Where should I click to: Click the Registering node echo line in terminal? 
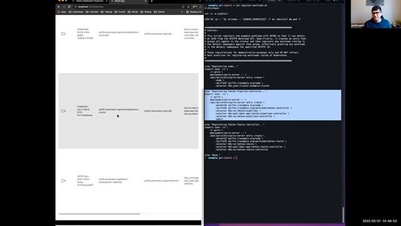click(x=221, y=67)
